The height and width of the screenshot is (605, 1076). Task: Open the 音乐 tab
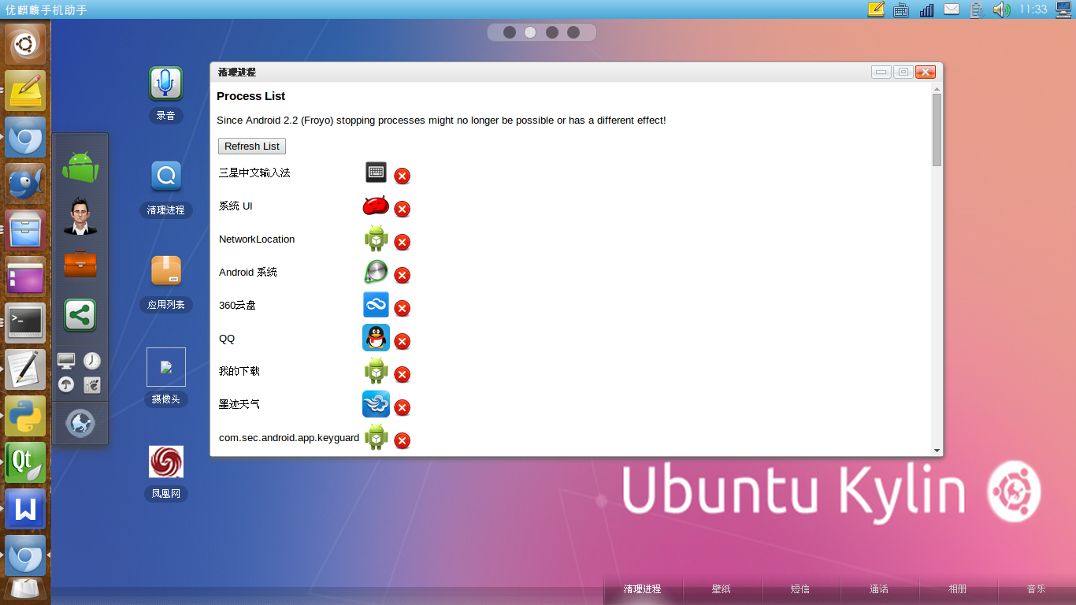click(1037, 589)
